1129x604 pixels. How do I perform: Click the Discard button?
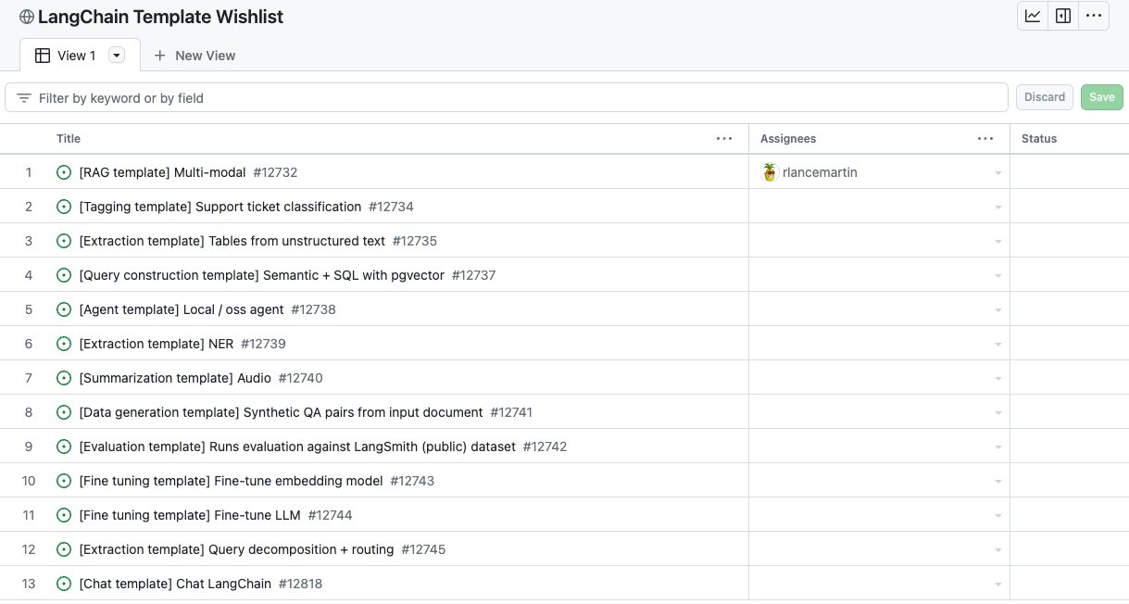point(1045,97)
